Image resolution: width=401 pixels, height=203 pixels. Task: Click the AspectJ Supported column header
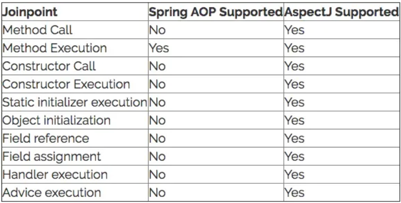pyautogui.click(x=341, y=12)
